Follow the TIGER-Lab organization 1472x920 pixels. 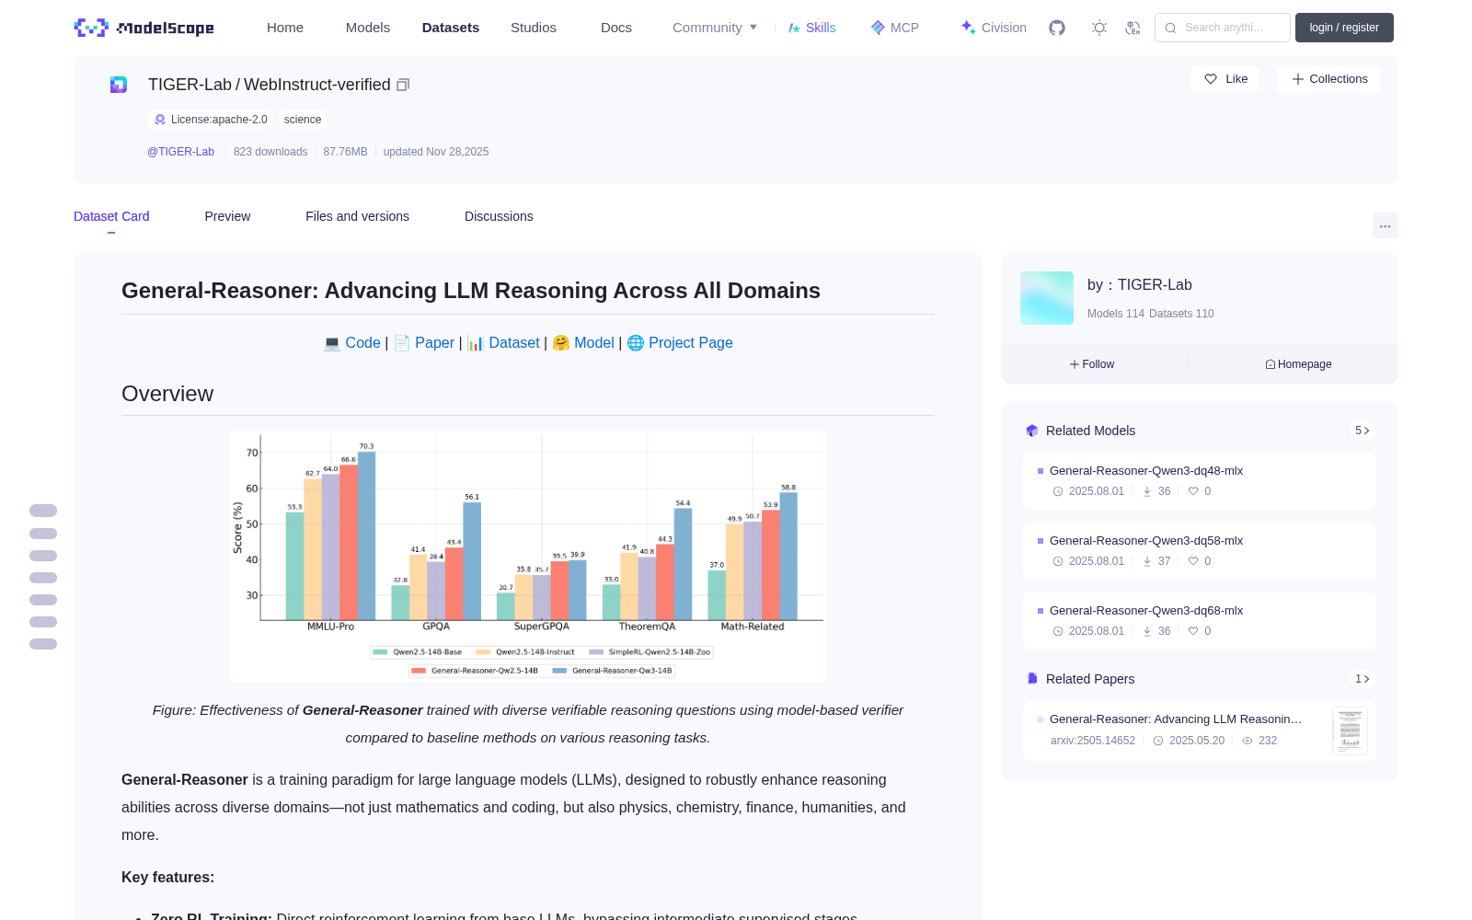point(1092,364)
